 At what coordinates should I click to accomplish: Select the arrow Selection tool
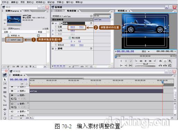[5, 79]
